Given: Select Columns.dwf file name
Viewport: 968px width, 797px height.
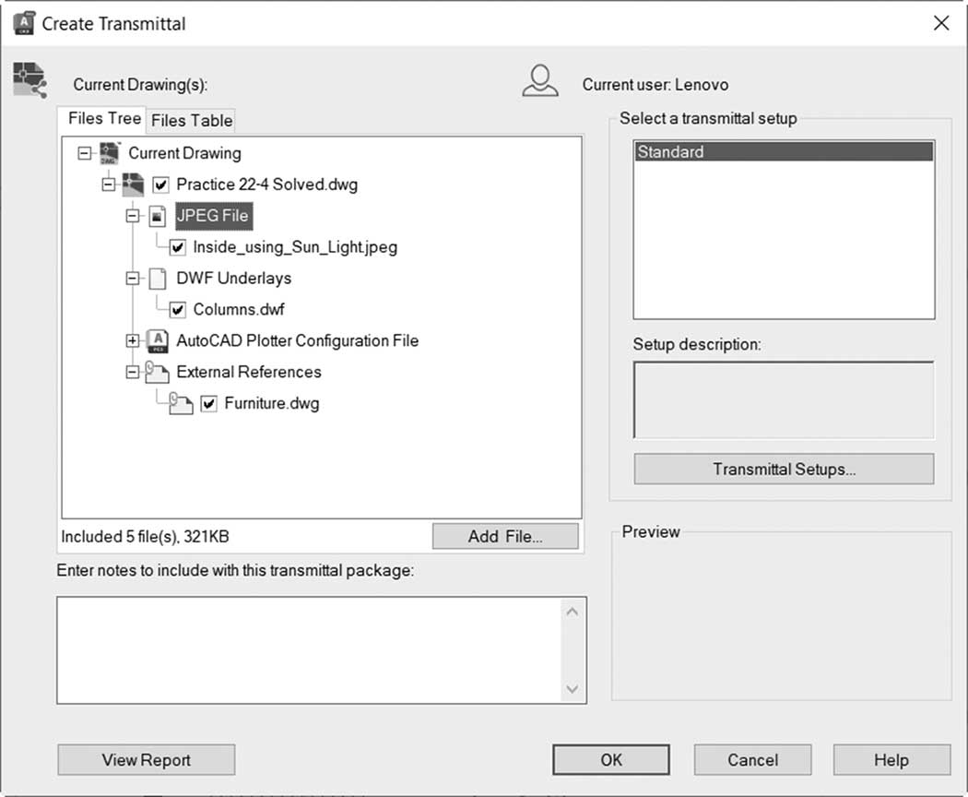Looking at the screenshot, I should 239,310.
